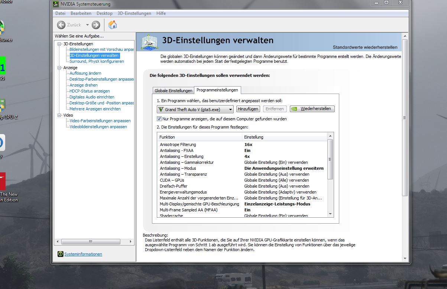This screenshot has height=289, width=447.
Task: Open the Hilfe menu
Action: coord(161,13)
